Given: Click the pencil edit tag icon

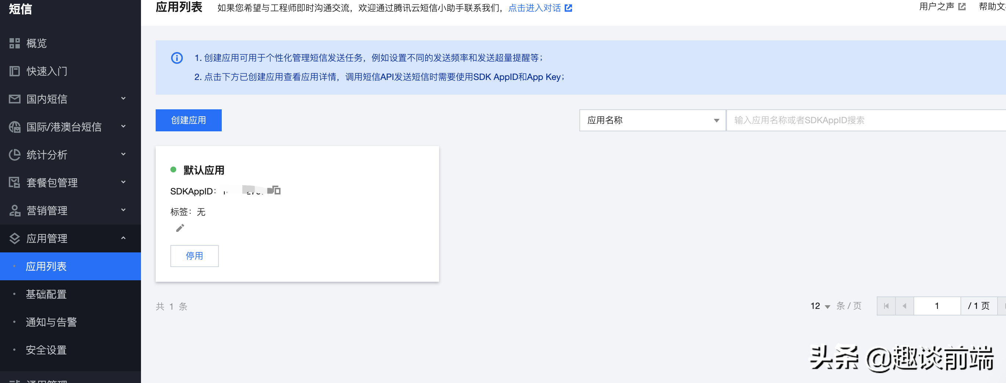Looking at the screenshot, I should point(180,228).
